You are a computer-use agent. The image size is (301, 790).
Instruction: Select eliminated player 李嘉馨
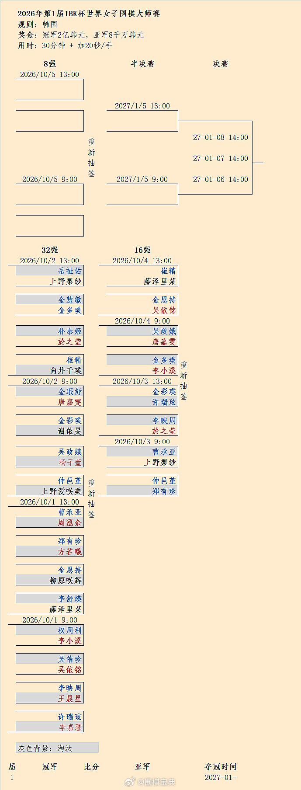[70, 727]
